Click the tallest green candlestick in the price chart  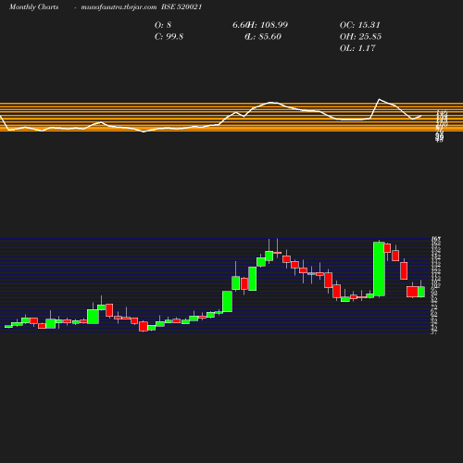(x=379, y=269)
